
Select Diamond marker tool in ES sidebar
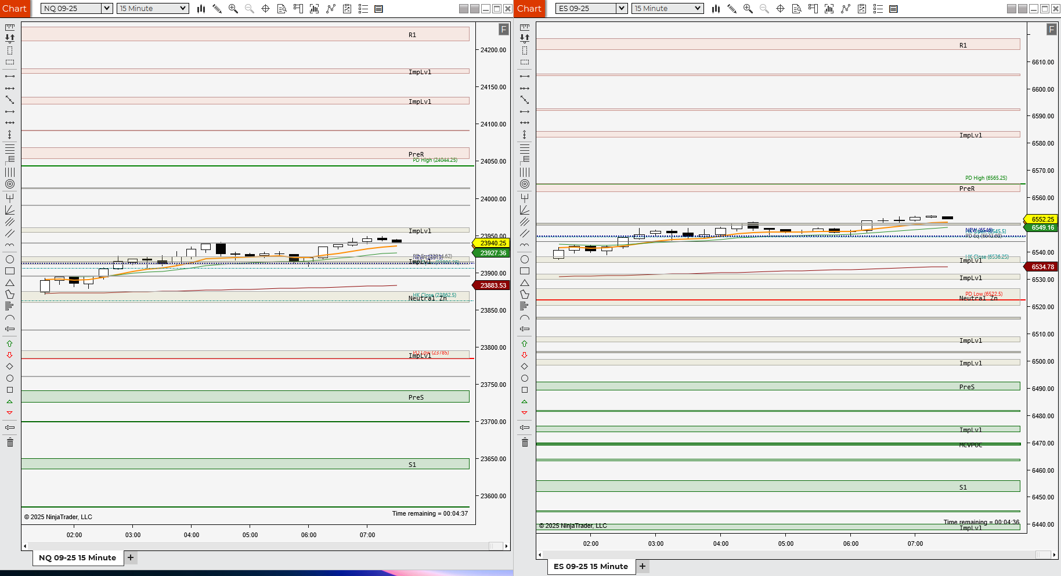(524, 367)
